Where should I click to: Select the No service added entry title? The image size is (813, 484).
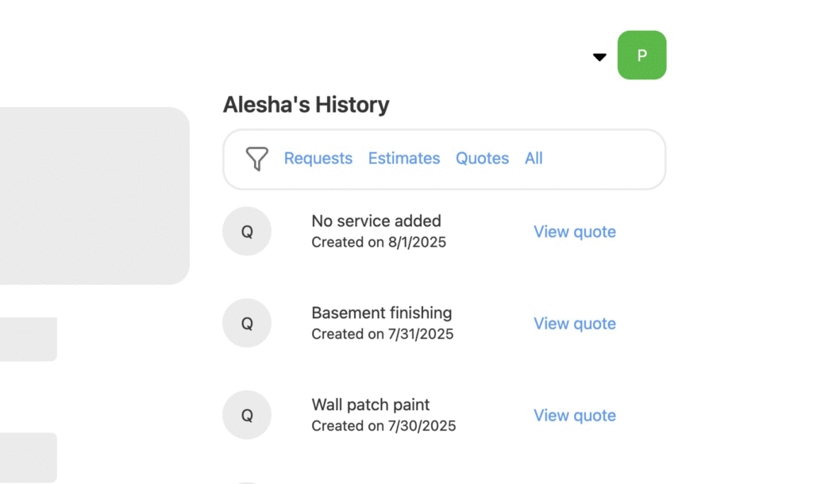coord(376,221)
